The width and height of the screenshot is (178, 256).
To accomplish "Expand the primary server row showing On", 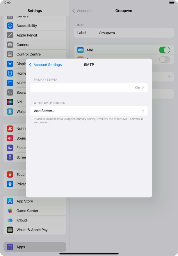I will tap(89, 87).
